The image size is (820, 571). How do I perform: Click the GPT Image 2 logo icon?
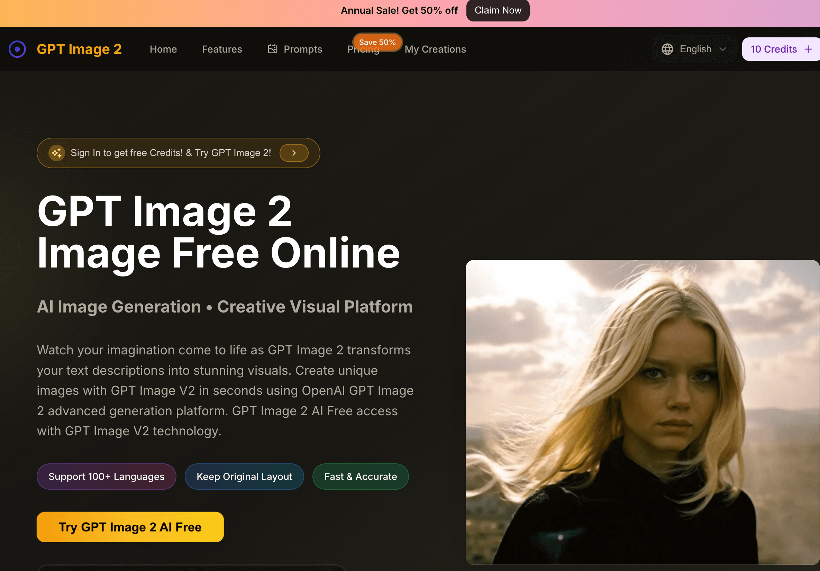pos(17,49)
